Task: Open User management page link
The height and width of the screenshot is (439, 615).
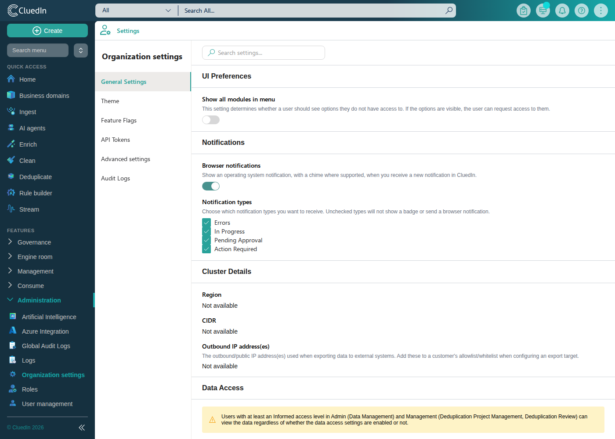Action: coord(47,404)
